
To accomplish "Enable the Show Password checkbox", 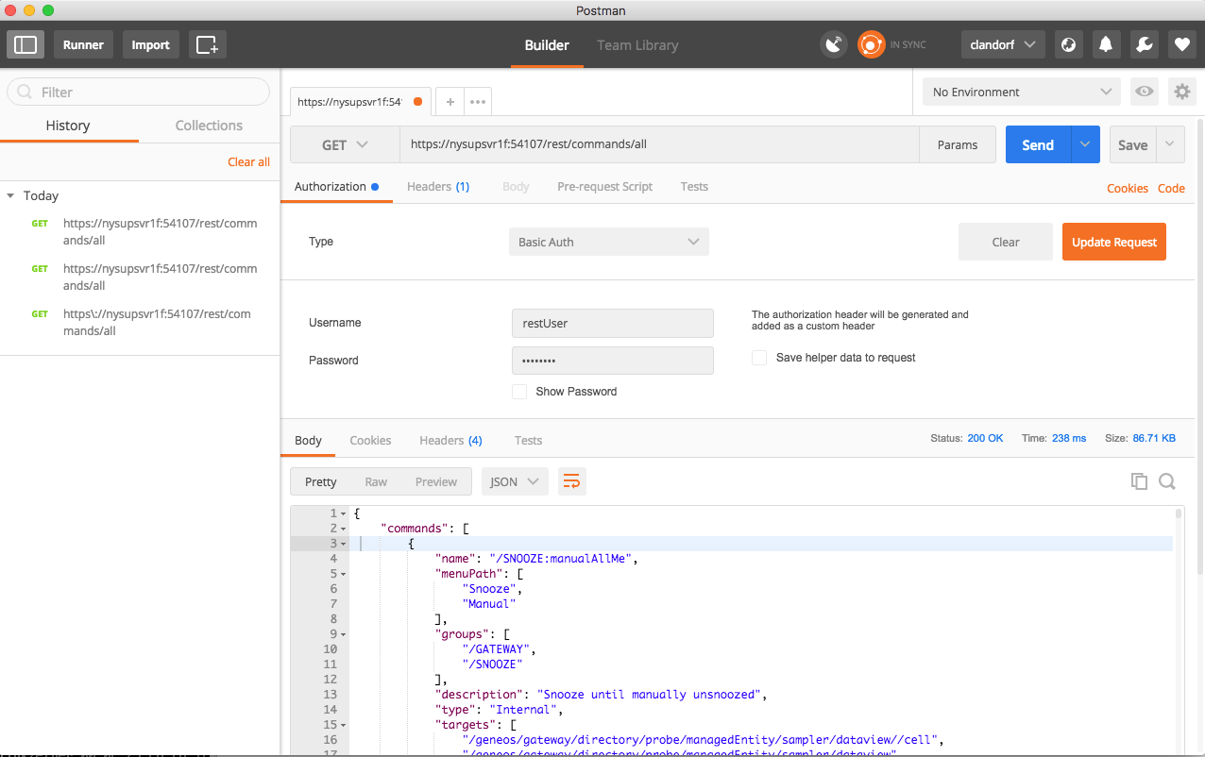I will tap(519, 392).
